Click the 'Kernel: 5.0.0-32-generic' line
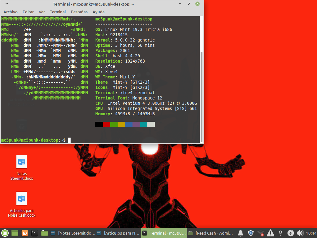317x238 pixels. coord(125,40)
